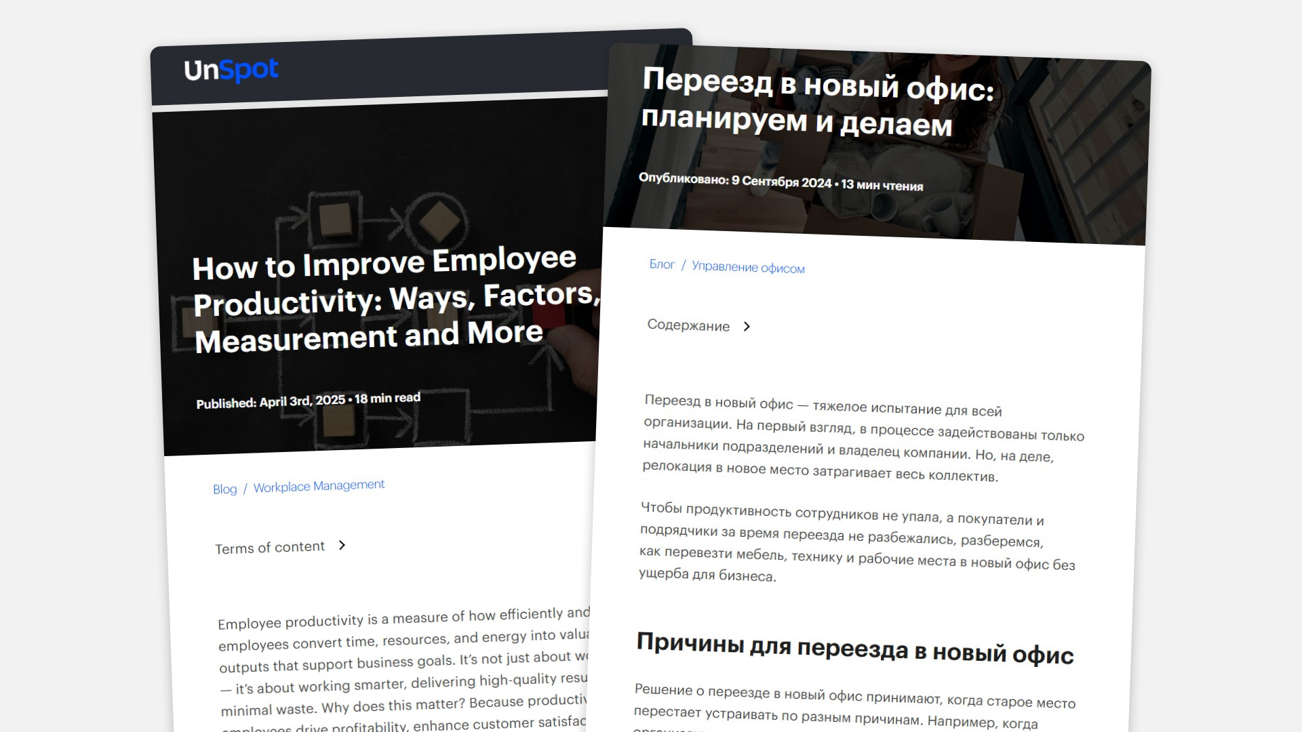The image size is (1302, 732).
Task: Go to the Блог breadcrumb link
Action: (662, 264)
